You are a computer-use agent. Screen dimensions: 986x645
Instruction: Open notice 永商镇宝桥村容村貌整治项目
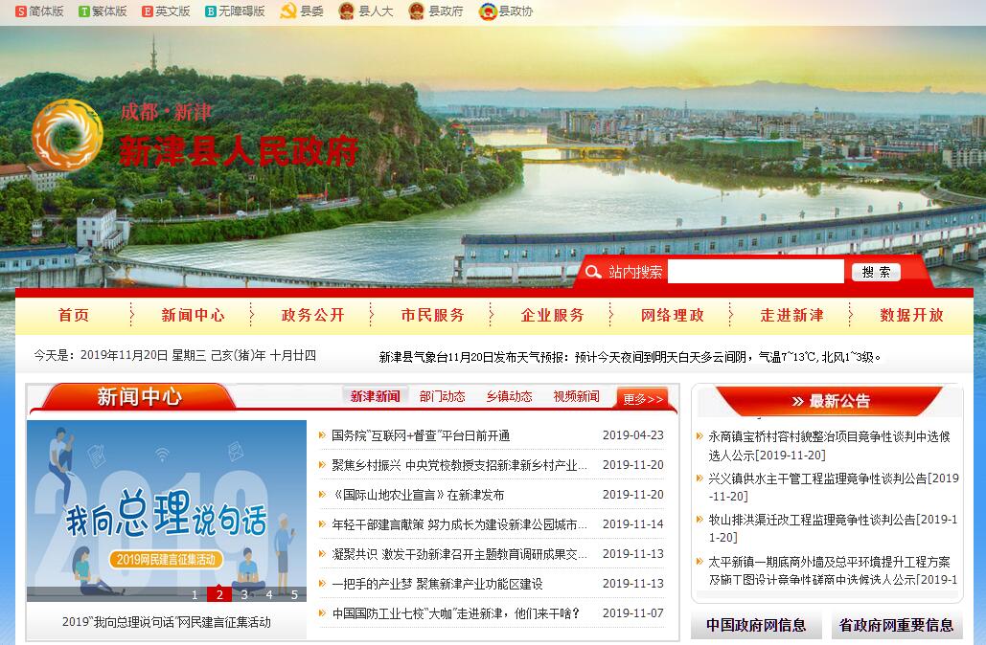coord(830,445)
